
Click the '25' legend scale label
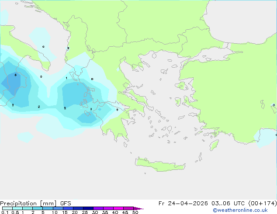[x=85, y=212]
